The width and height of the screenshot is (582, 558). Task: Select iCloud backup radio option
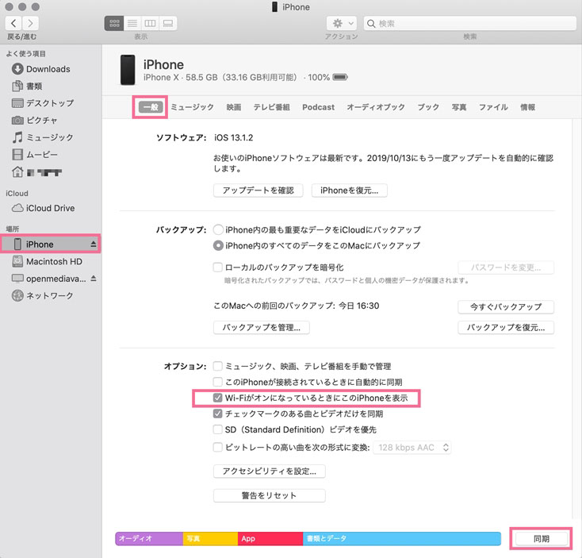coord(218,229)
